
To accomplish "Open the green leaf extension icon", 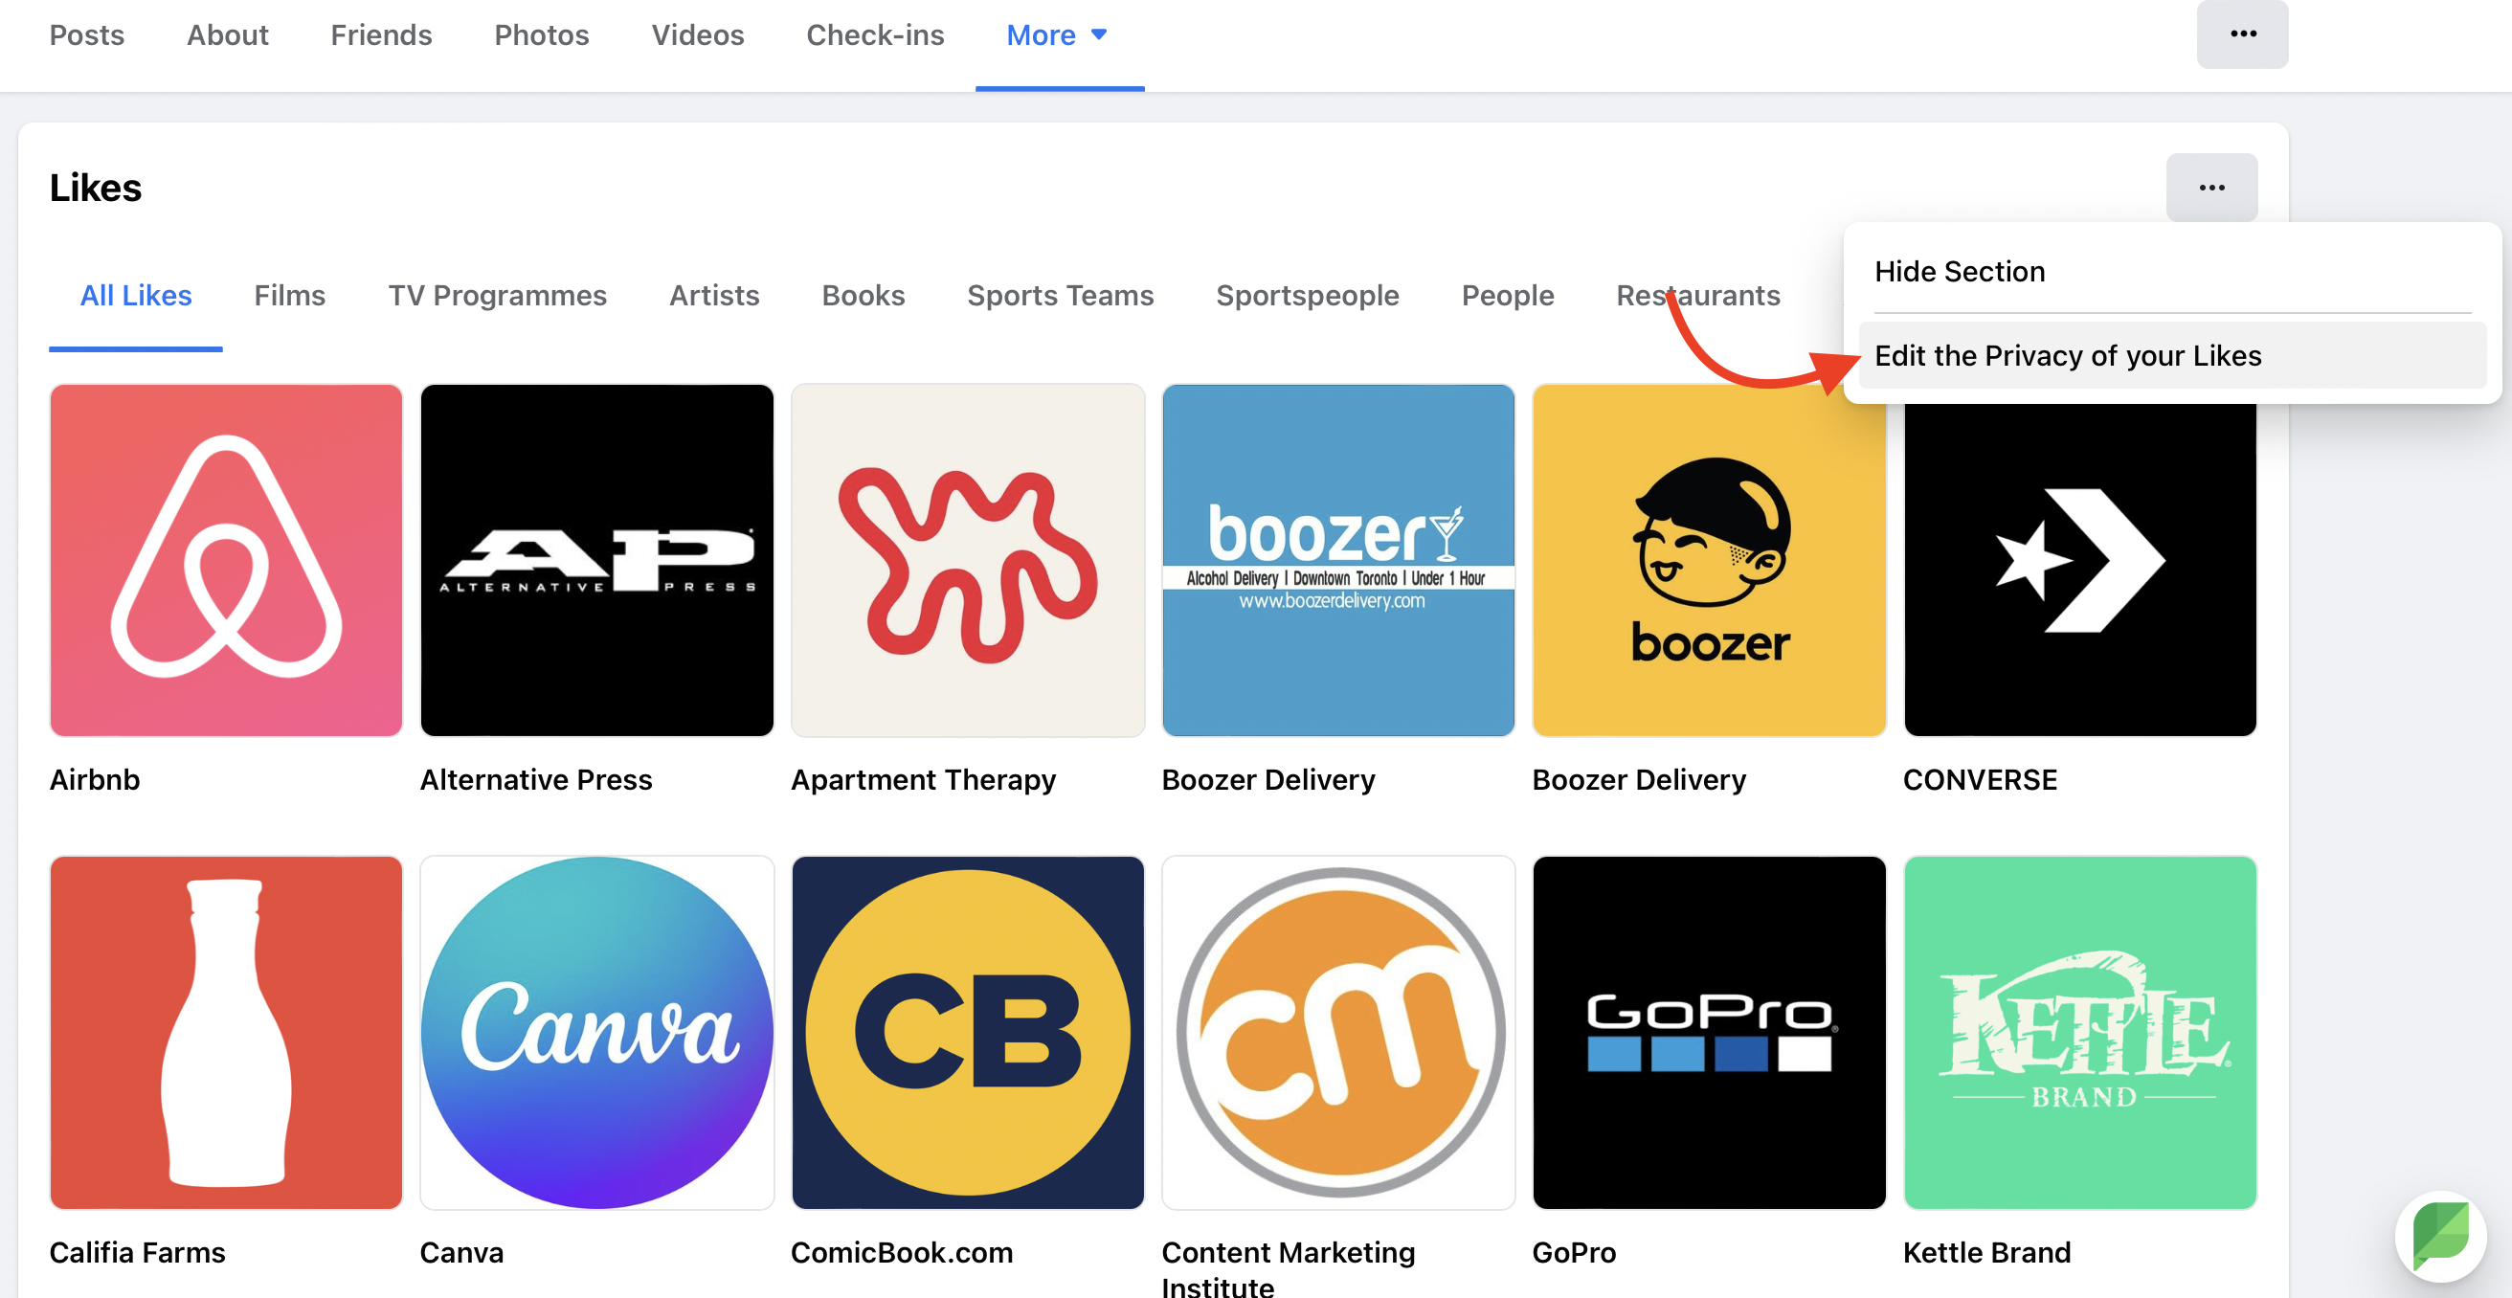I will point(2440,1236).
